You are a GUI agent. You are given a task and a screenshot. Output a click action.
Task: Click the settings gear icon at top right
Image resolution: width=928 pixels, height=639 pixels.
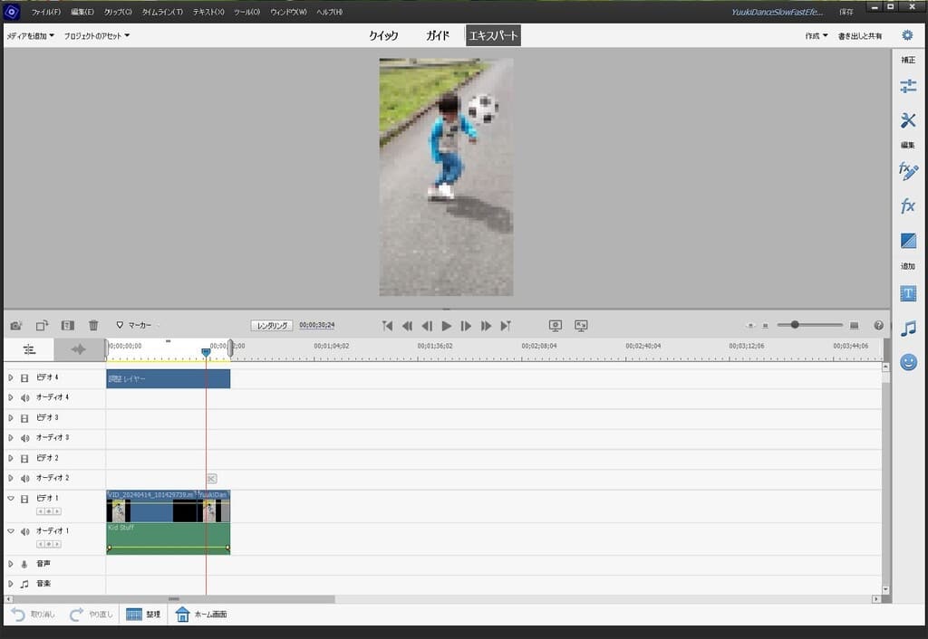tap(907, 35)
